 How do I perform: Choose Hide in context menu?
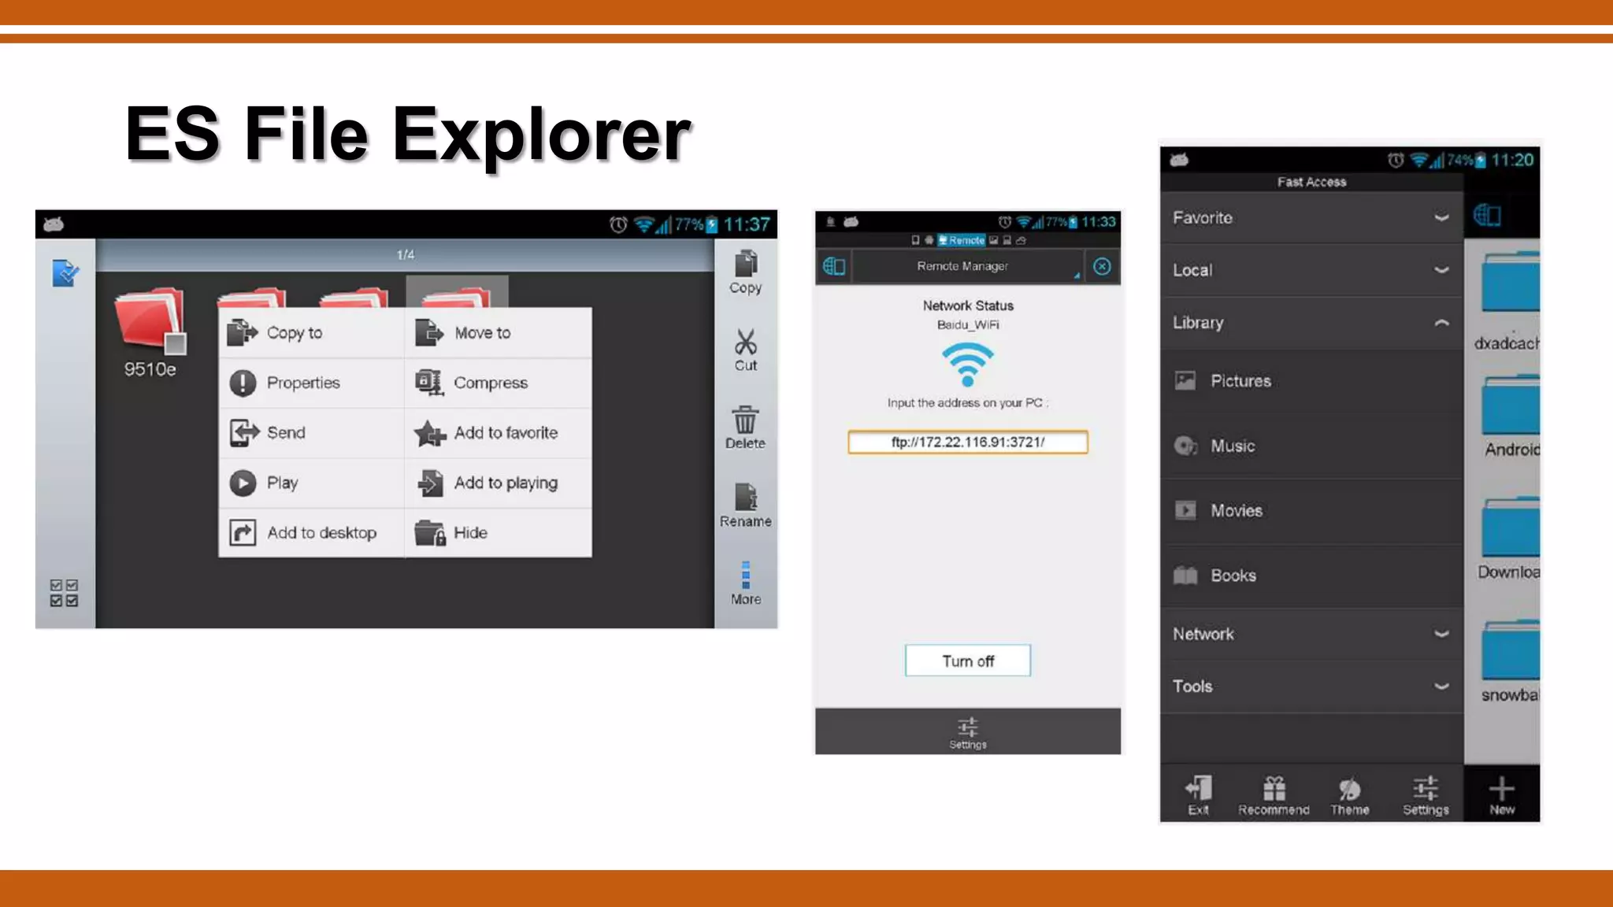(499, 533)
